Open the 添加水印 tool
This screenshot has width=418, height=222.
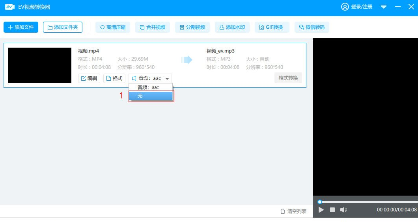(x=232, y=27)
